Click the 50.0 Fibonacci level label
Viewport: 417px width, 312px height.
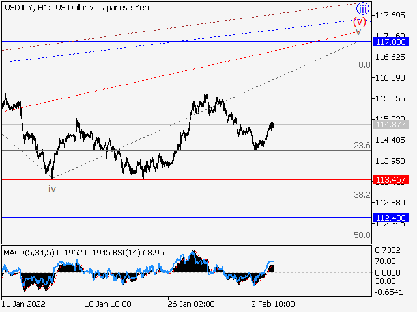pyautogui.click(x=362, y=235)
